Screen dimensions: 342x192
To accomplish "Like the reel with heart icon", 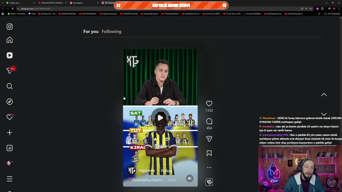I will tap(209, 103).
